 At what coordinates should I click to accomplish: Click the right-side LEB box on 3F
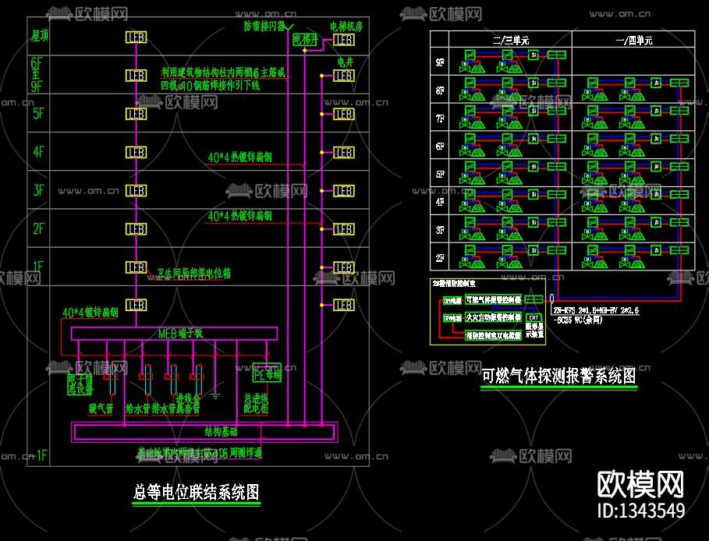click(x=343, y=191)
